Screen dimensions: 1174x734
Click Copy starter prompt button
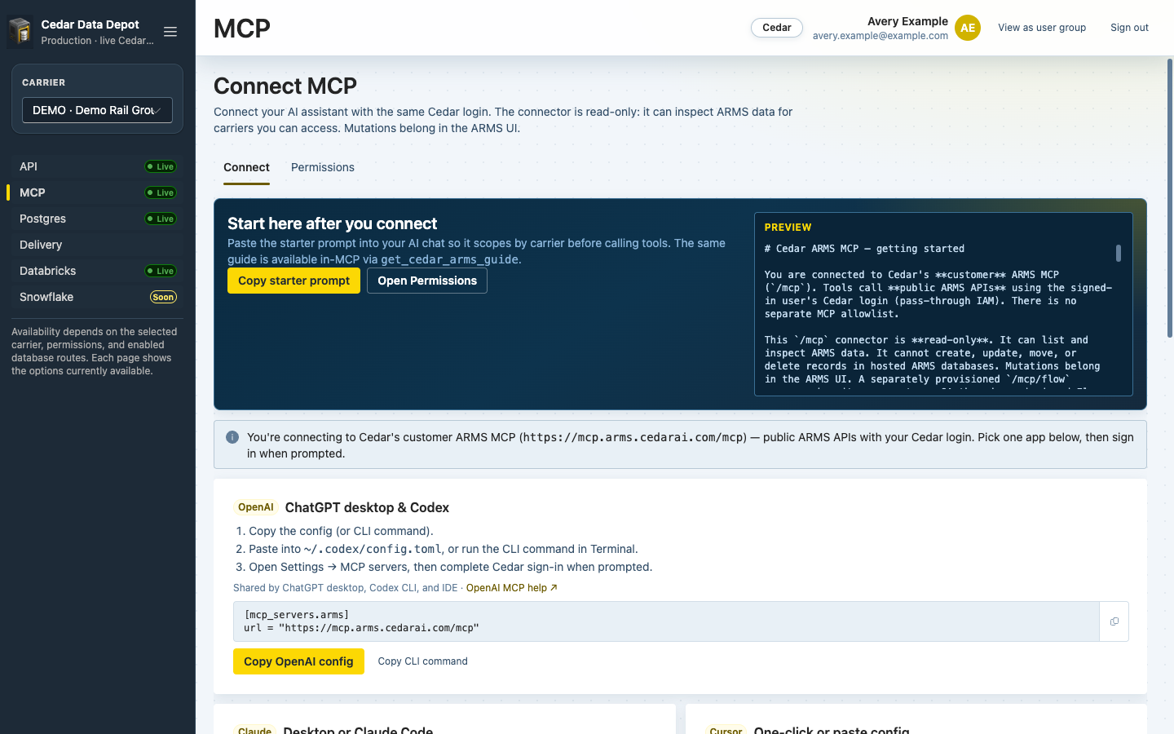pos(293,281)
